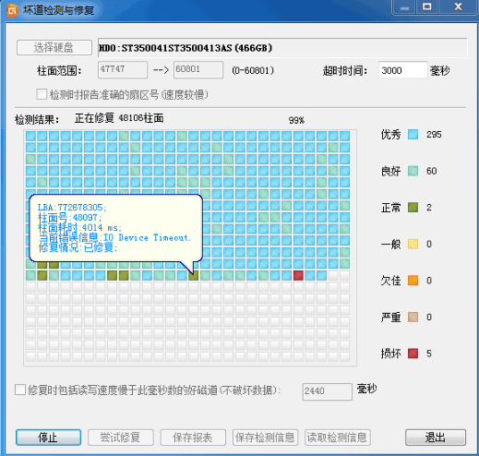Click the olive 正常 legend swatch
Viewport: 479px width, 456px height.
click(413, 208)
